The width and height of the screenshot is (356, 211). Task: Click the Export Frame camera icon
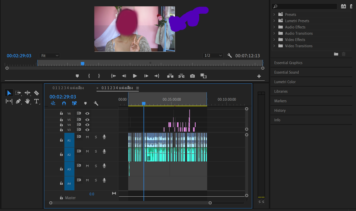192,76
